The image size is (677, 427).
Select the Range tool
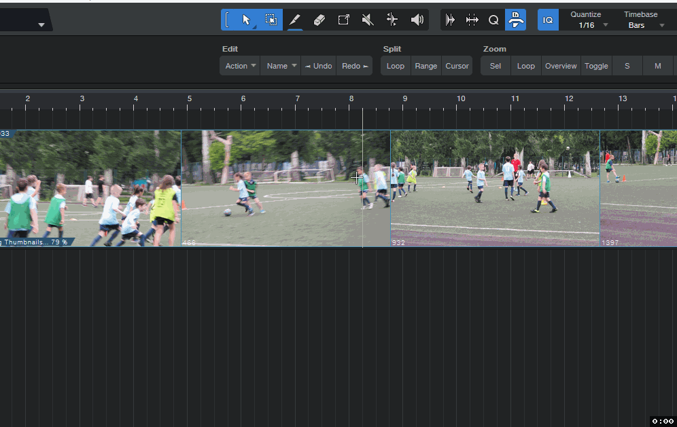[x=271, y=20]
